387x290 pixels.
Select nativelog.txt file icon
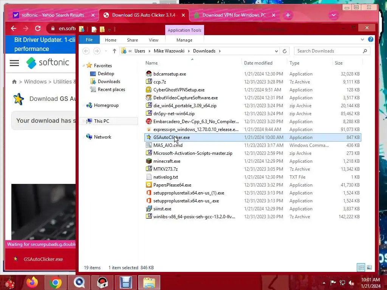(x=149, y=177)
